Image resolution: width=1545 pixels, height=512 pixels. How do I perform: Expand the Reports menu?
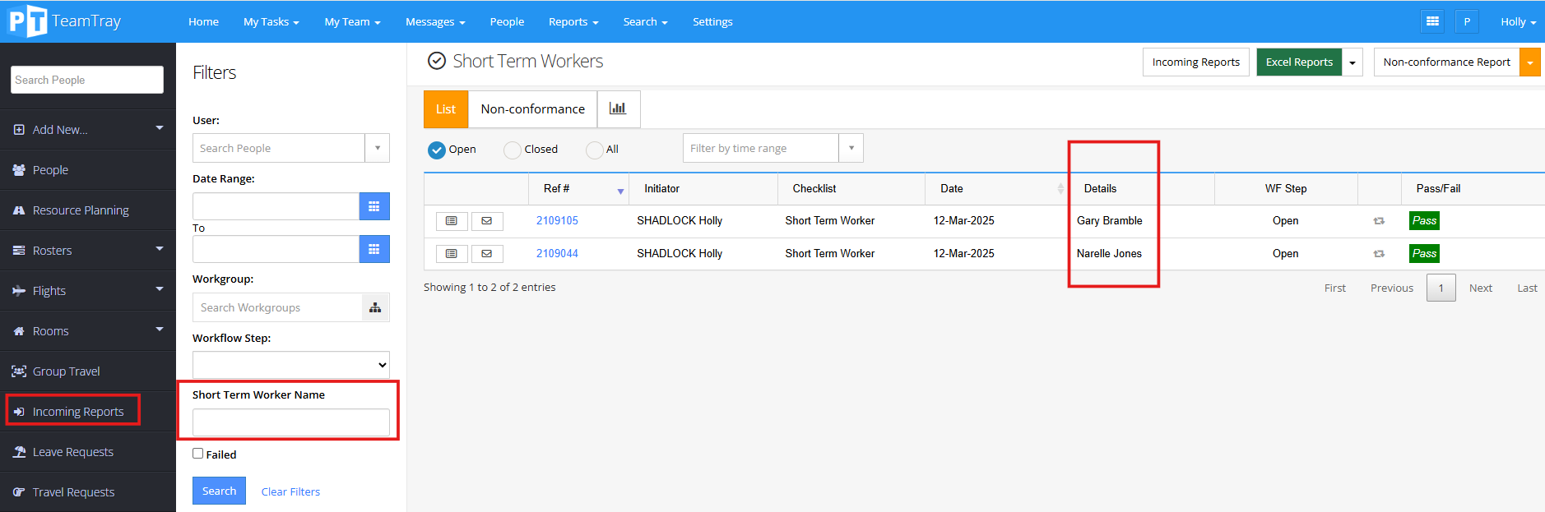(x=573, y=21)
